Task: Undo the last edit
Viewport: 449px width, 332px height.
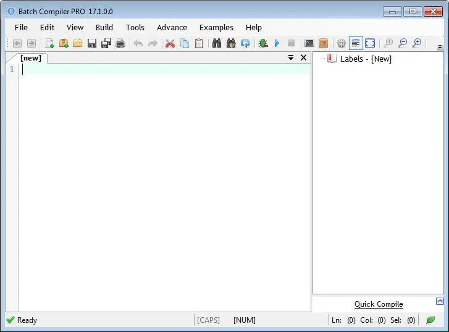Action: [138, 43]
